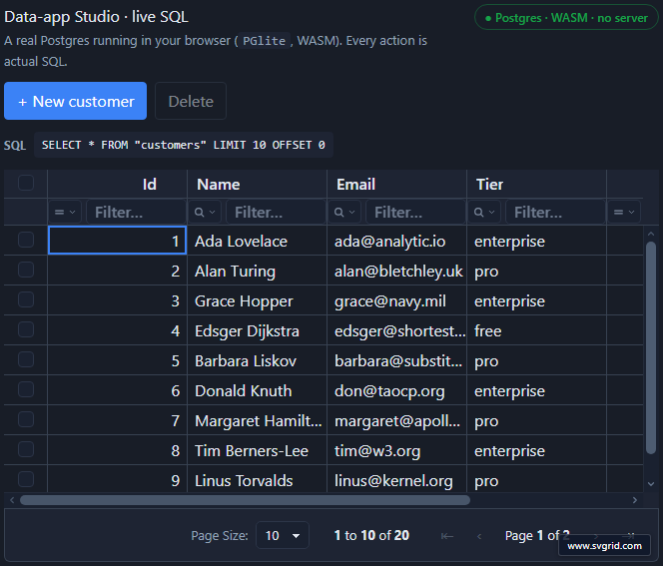Viewport: 663px width, 566px height.
Task: Click the + New customer button
Action: [75, 101]
